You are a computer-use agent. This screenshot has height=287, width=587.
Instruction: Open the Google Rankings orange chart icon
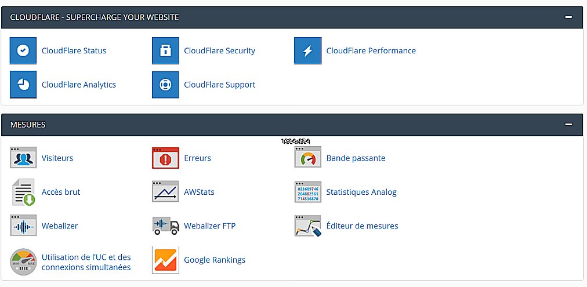click(165, 260)
